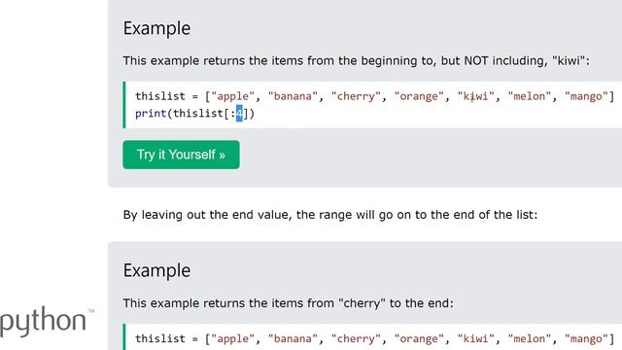Image resolution: width=622 pixels, height=350 pixels.
Task: Click "banana" string in first code block
Action: pos(293,96)
